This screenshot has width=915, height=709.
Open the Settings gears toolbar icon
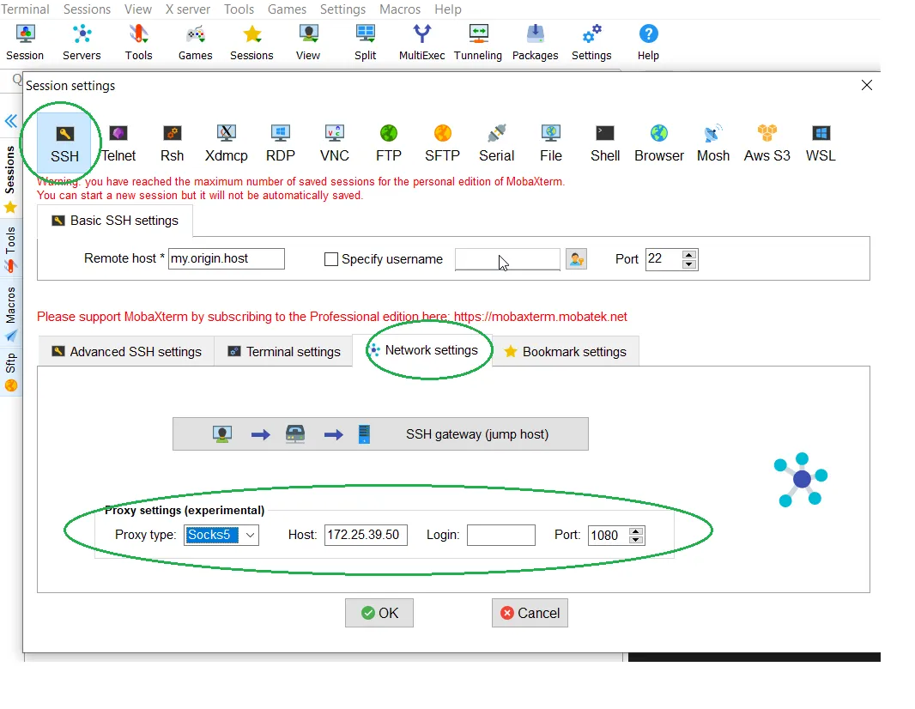591,43
